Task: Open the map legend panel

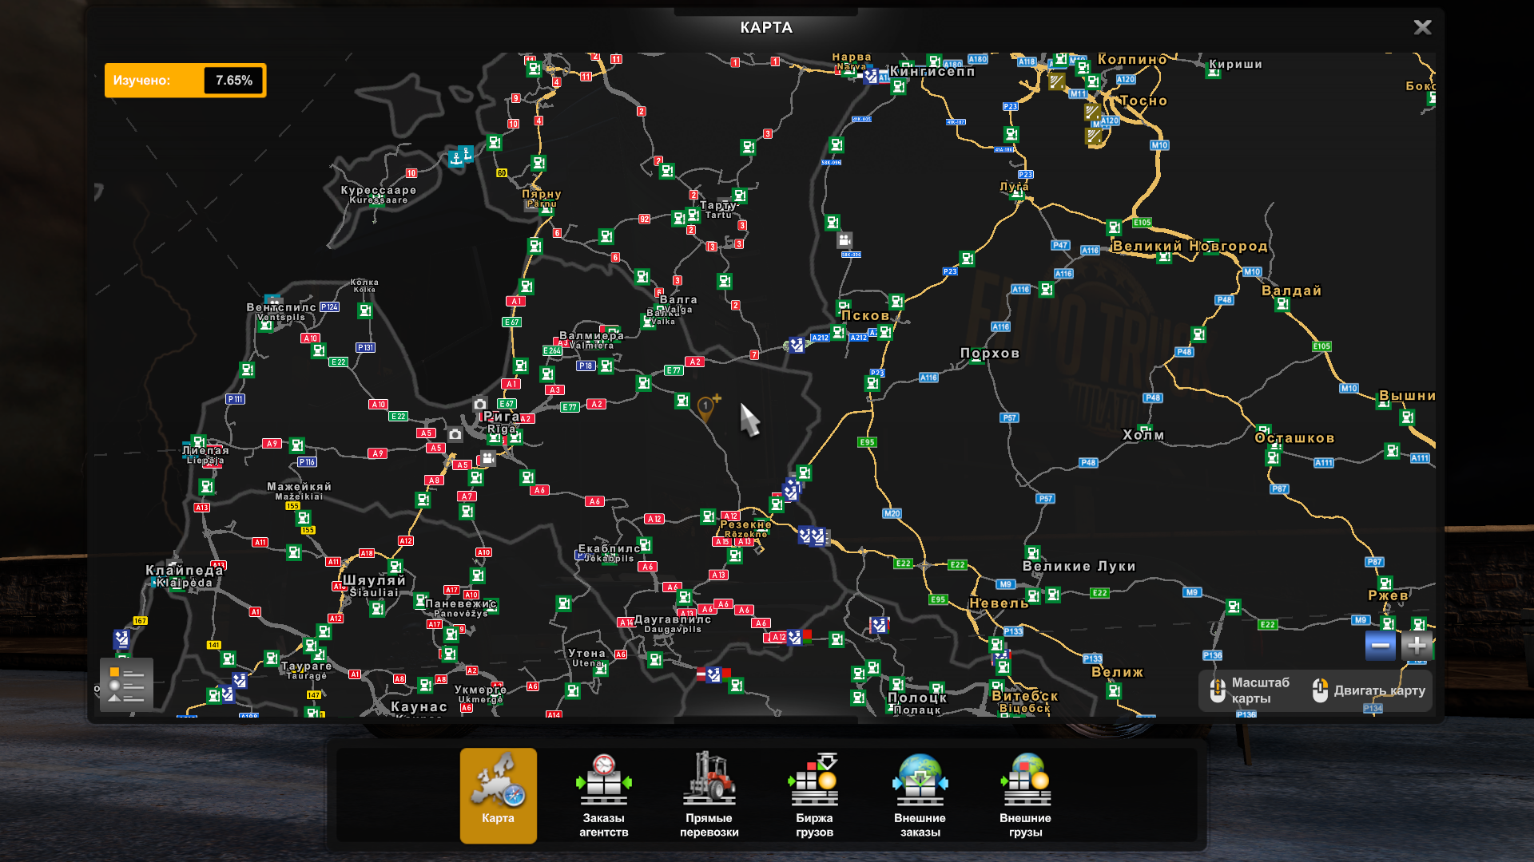Action: click(x=126, y=684)
